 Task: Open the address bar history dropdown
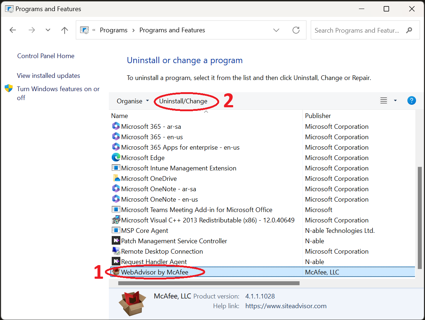[x=276, y=30]
